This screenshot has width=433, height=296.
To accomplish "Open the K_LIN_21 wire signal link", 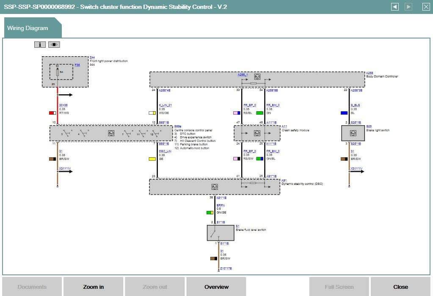I will [x=165, y=105].
